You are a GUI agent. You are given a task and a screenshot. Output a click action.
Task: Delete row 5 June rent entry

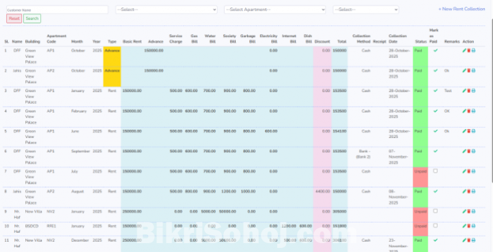(469, 131)
